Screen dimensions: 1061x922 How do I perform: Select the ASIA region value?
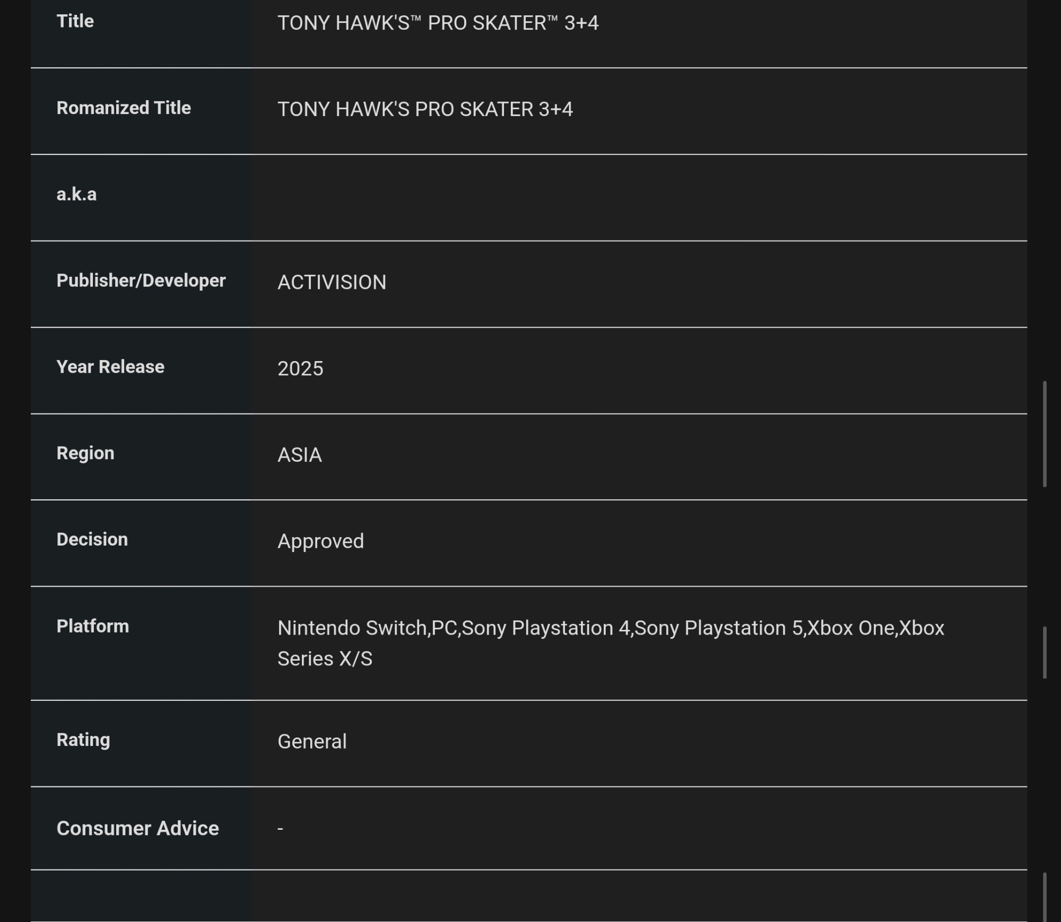(300, 455)
